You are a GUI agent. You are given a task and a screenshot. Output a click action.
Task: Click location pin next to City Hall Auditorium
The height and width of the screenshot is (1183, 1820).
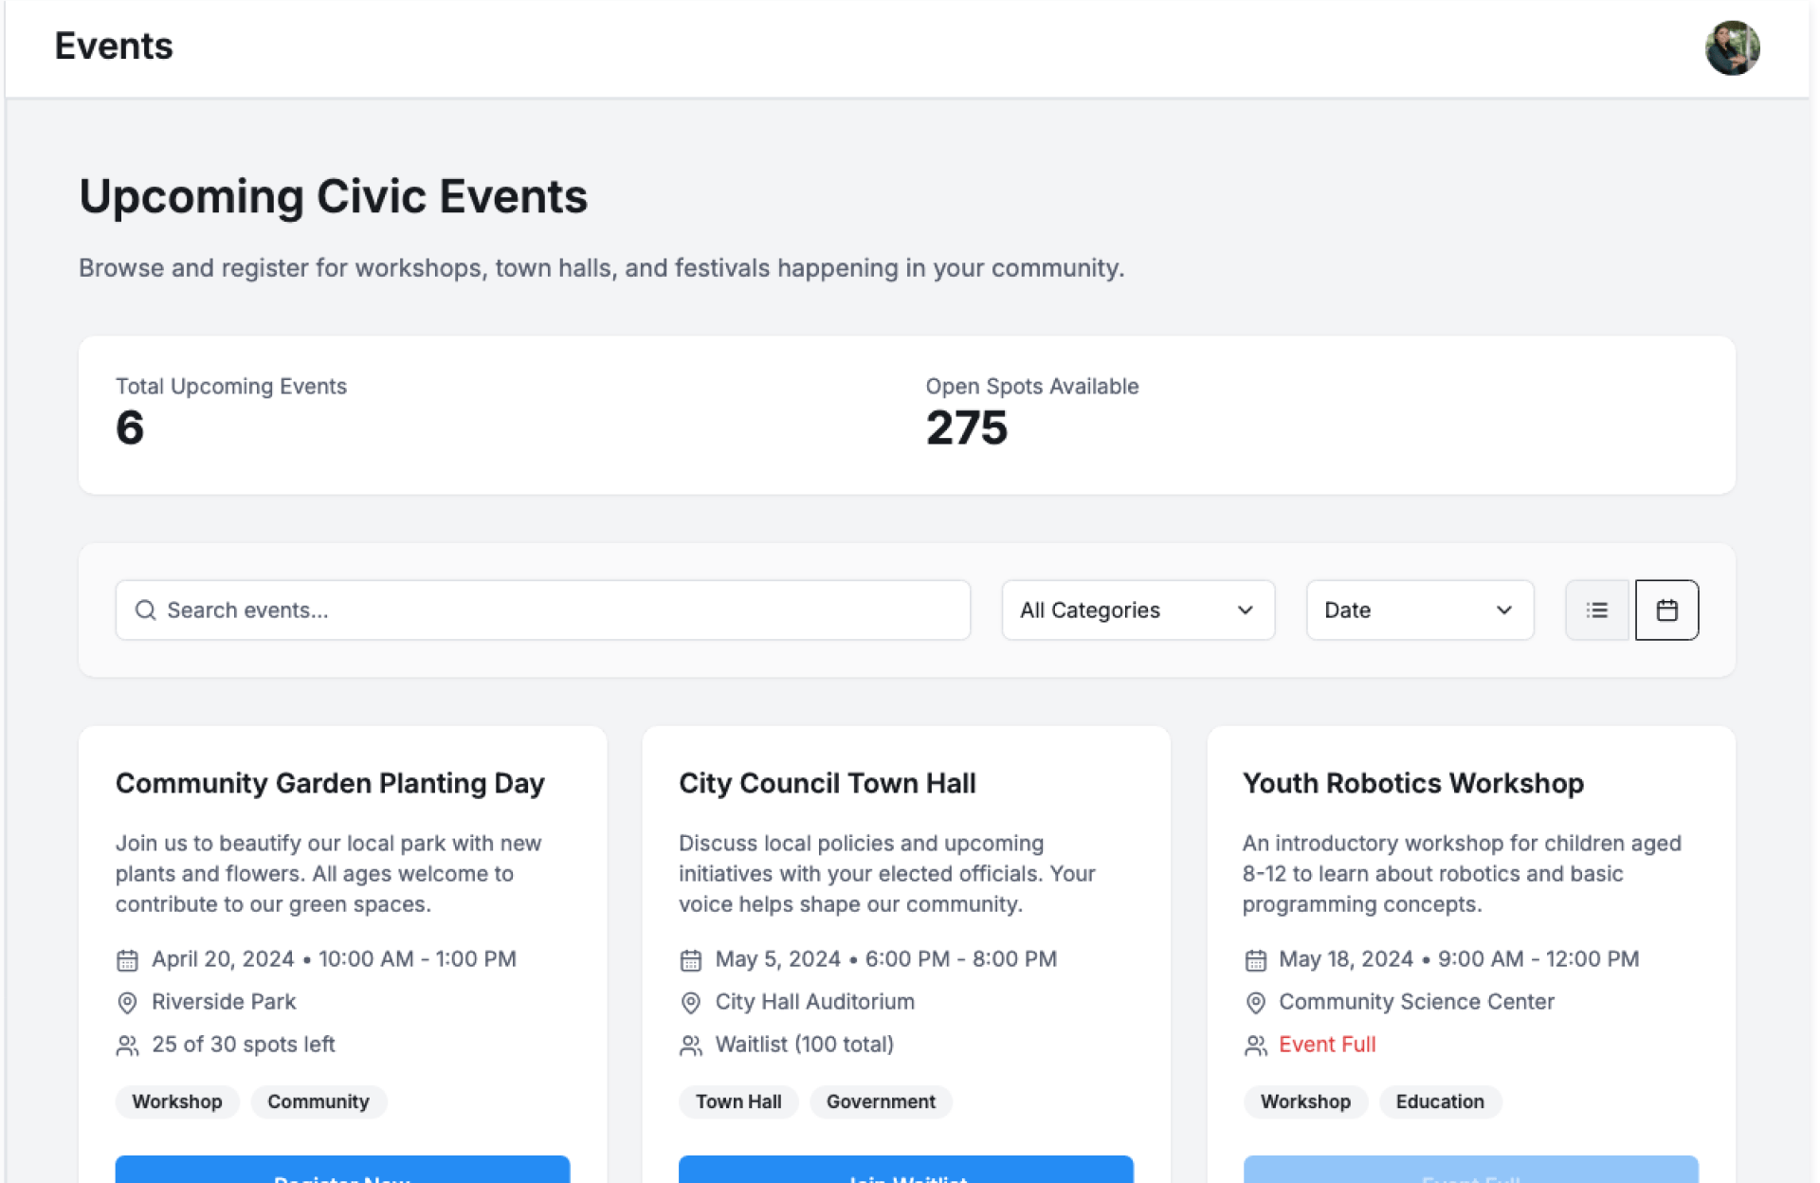tap(691, 1003)
